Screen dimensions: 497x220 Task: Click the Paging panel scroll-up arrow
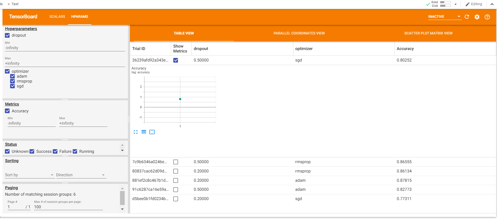coord(122,189)
